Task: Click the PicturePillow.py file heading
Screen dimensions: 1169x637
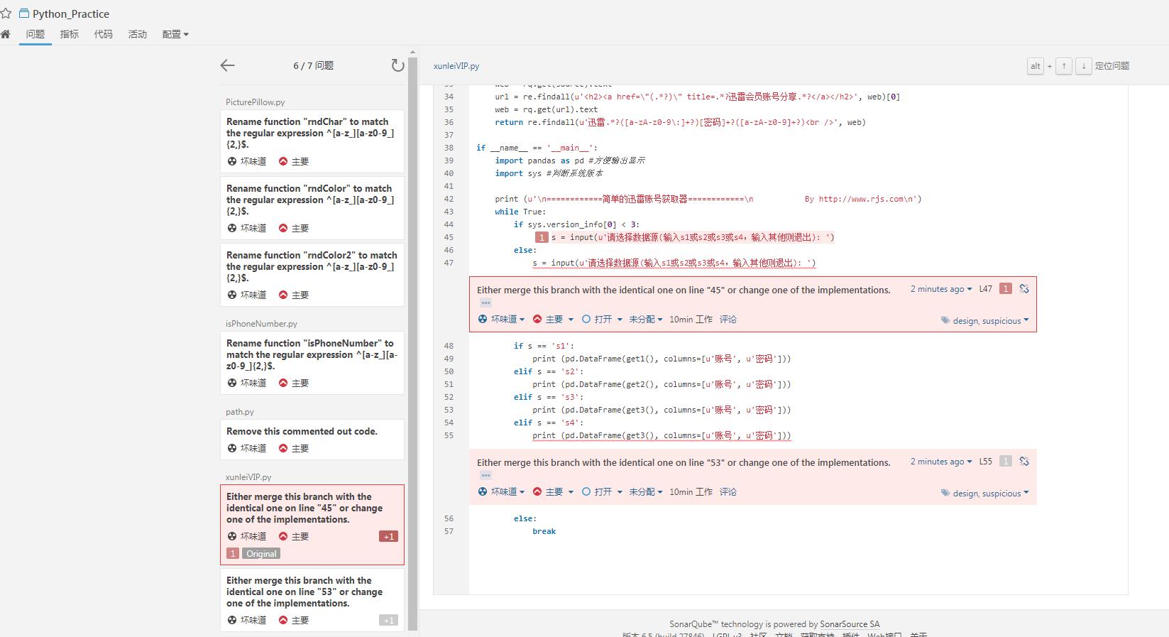Action: [x=256, y=102]
